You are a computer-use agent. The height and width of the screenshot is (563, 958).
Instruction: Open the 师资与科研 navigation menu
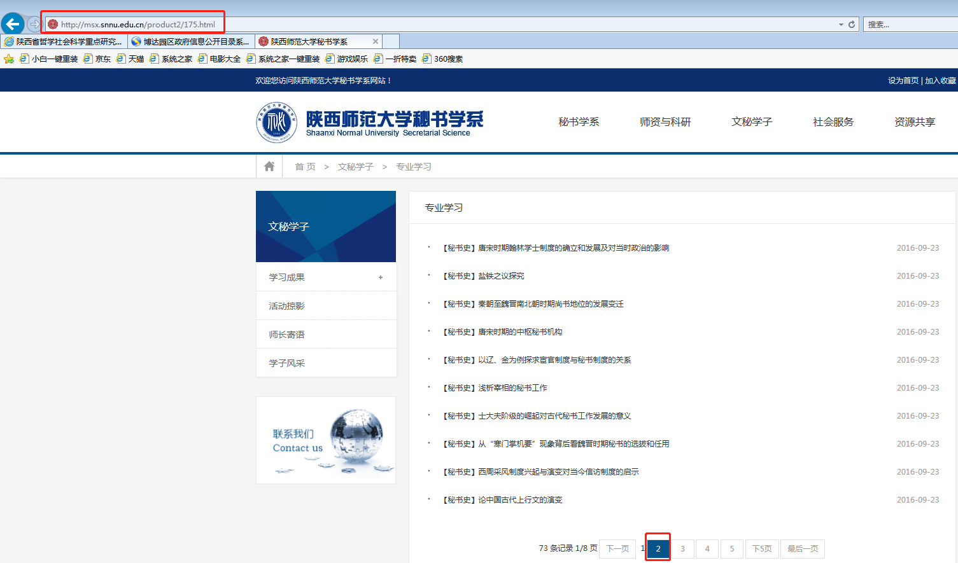(665, 122)
